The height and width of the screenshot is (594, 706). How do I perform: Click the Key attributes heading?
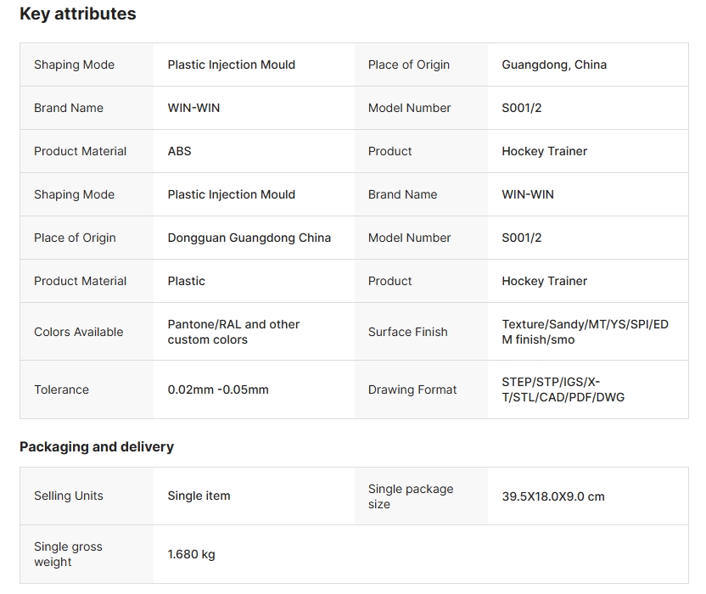tap(77, 14)
